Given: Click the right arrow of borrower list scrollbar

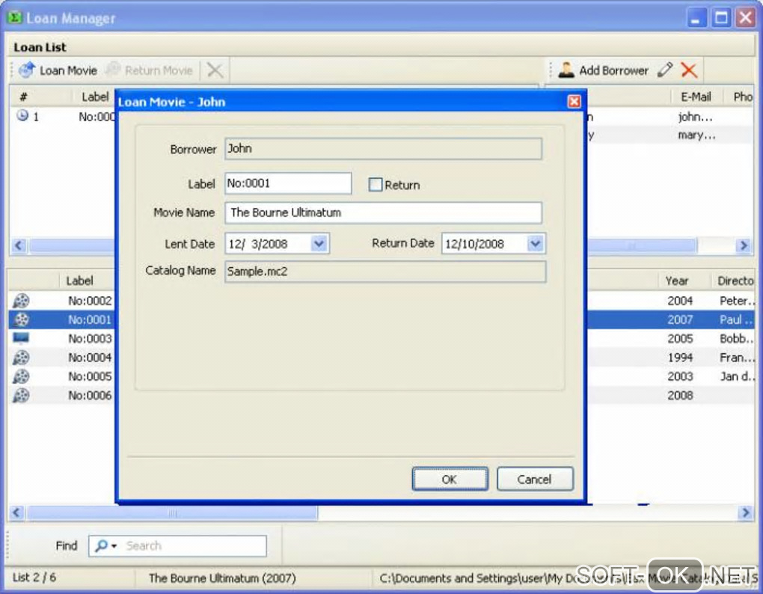Looking at the screenshot, I should coord(744,245).
